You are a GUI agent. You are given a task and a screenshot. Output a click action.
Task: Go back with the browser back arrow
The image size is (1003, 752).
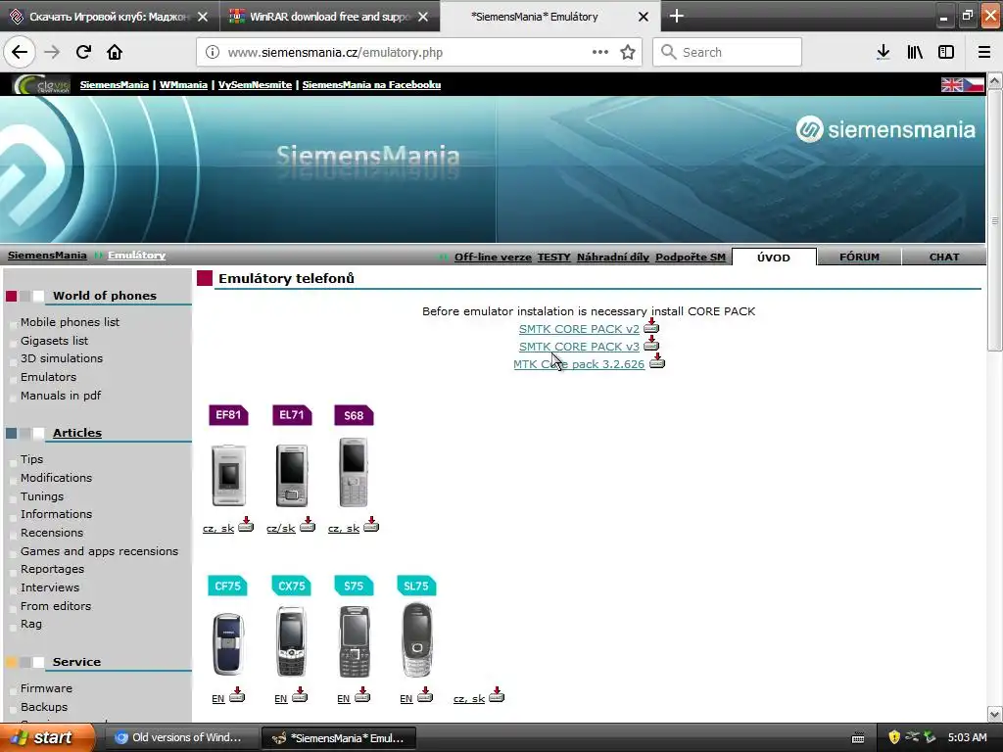[x=20, y=52]
